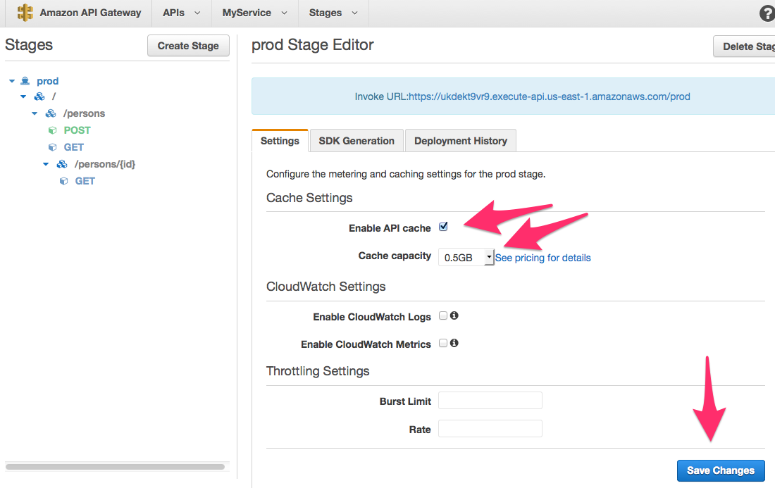Open the See pricing for details link
Image resolution: width=775 pixels, height=488 pixels.
tap(543, 258)
